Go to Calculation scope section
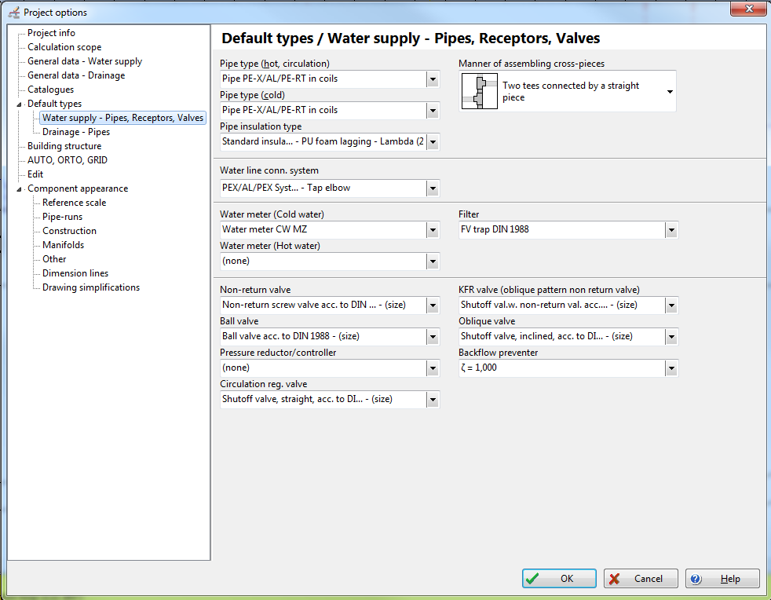This screenshot has width=771, height=600. point(64,47)
